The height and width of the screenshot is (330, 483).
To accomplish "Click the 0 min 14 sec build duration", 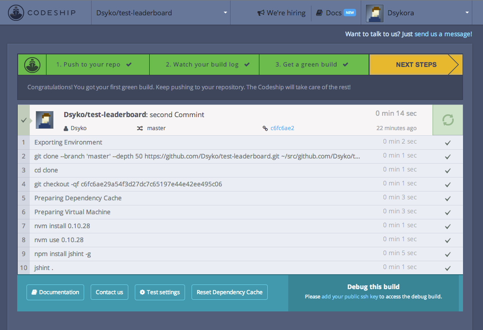I will [x=396, y=113].
